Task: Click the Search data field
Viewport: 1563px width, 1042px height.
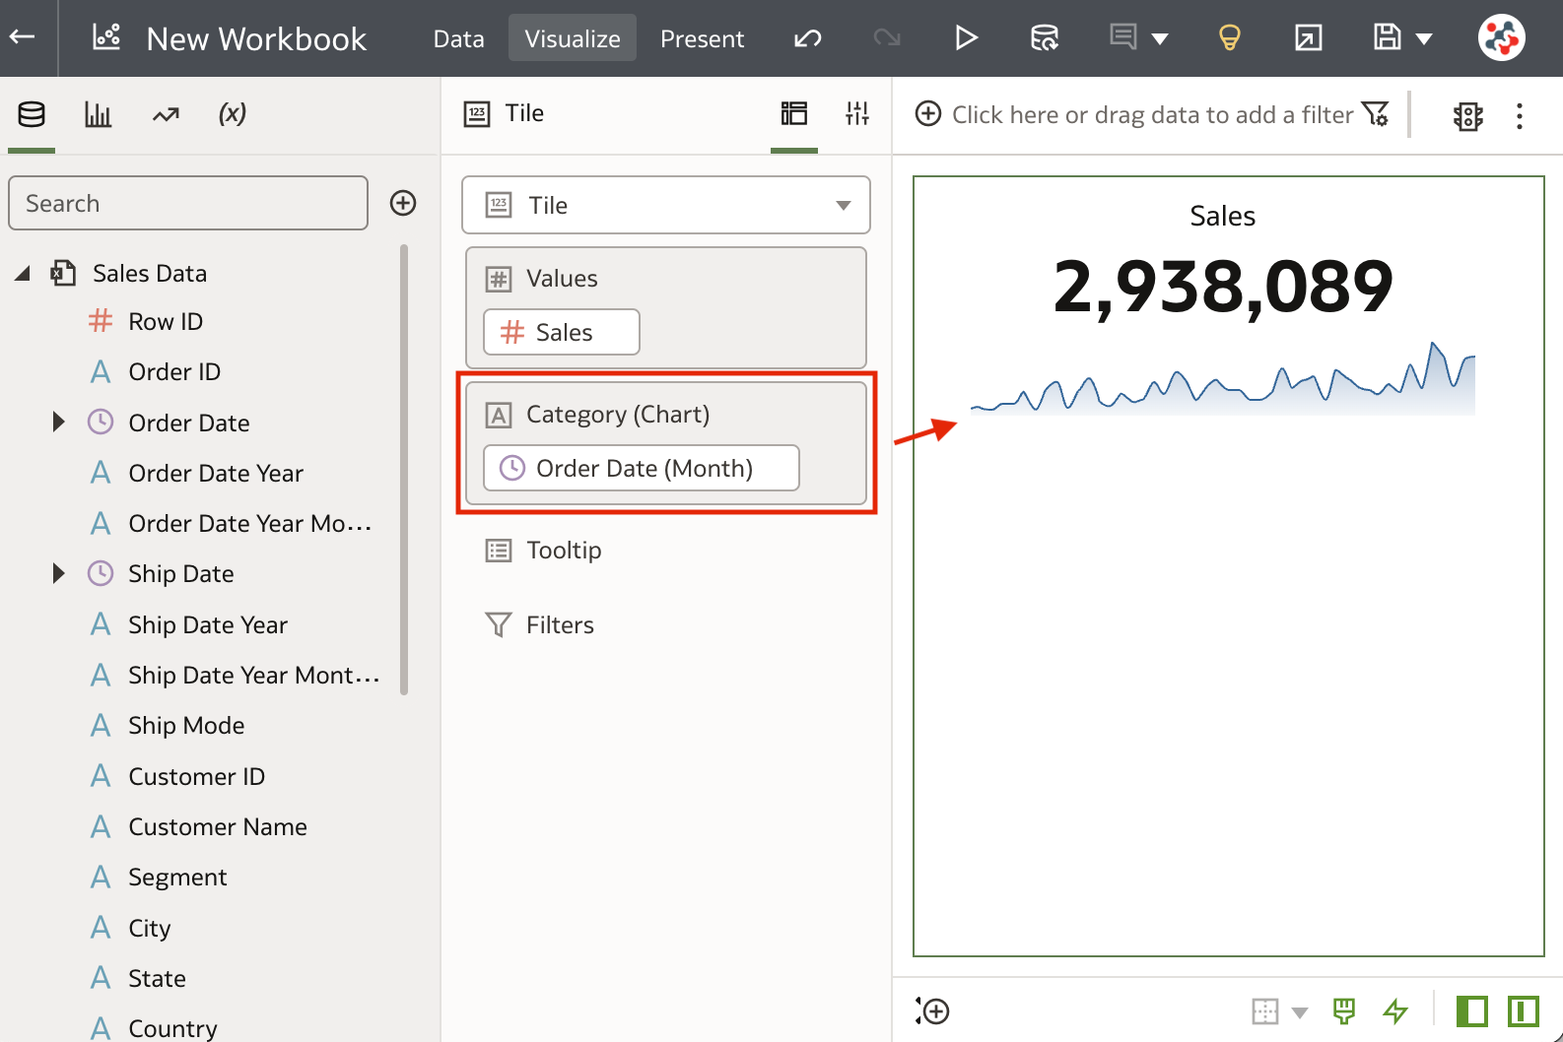Action: [x=188, y=203]
